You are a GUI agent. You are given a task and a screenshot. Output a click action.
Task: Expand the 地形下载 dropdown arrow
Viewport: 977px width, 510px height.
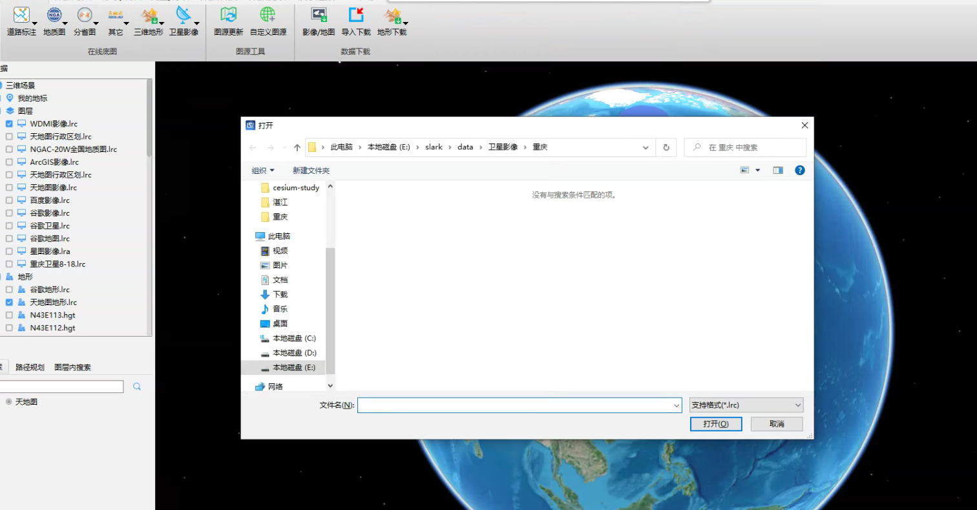(x=405, y=24)
